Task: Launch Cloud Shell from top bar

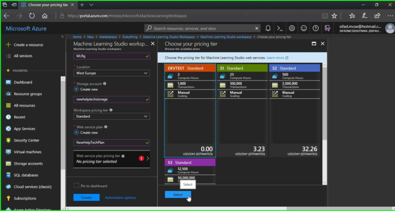Action: (x=280, y=28)
